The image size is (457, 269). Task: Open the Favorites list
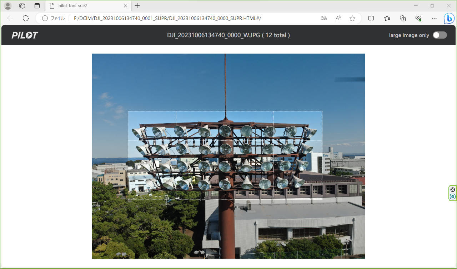coord(387,18)
